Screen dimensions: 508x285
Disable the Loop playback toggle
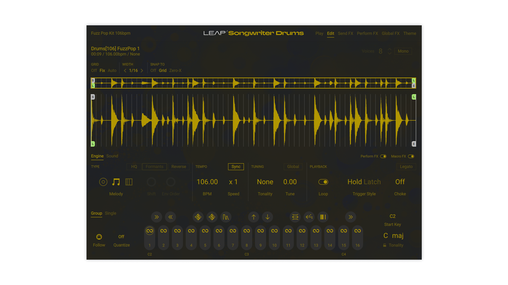click(323, 182)
